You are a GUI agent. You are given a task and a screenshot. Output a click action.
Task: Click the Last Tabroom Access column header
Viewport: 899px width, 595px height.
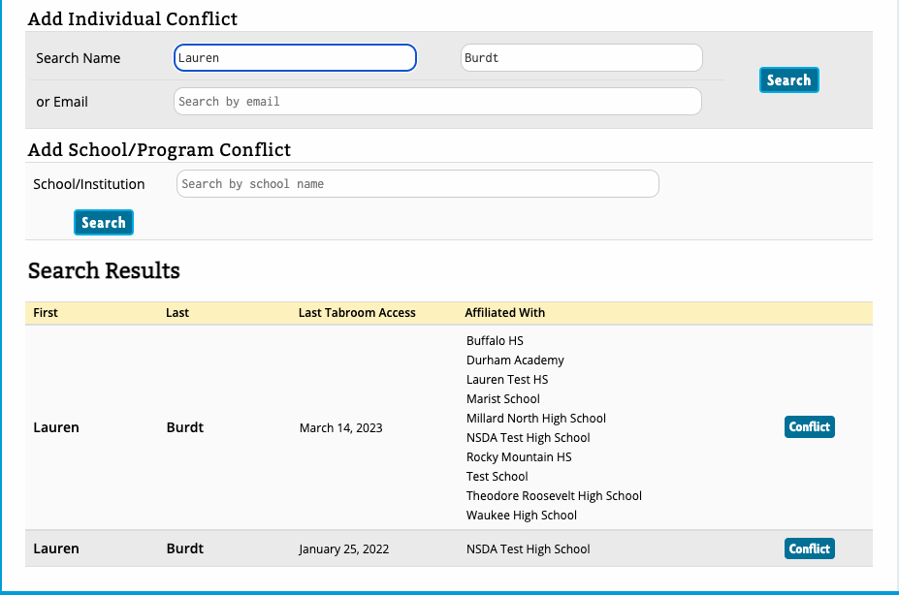[357, 313]
